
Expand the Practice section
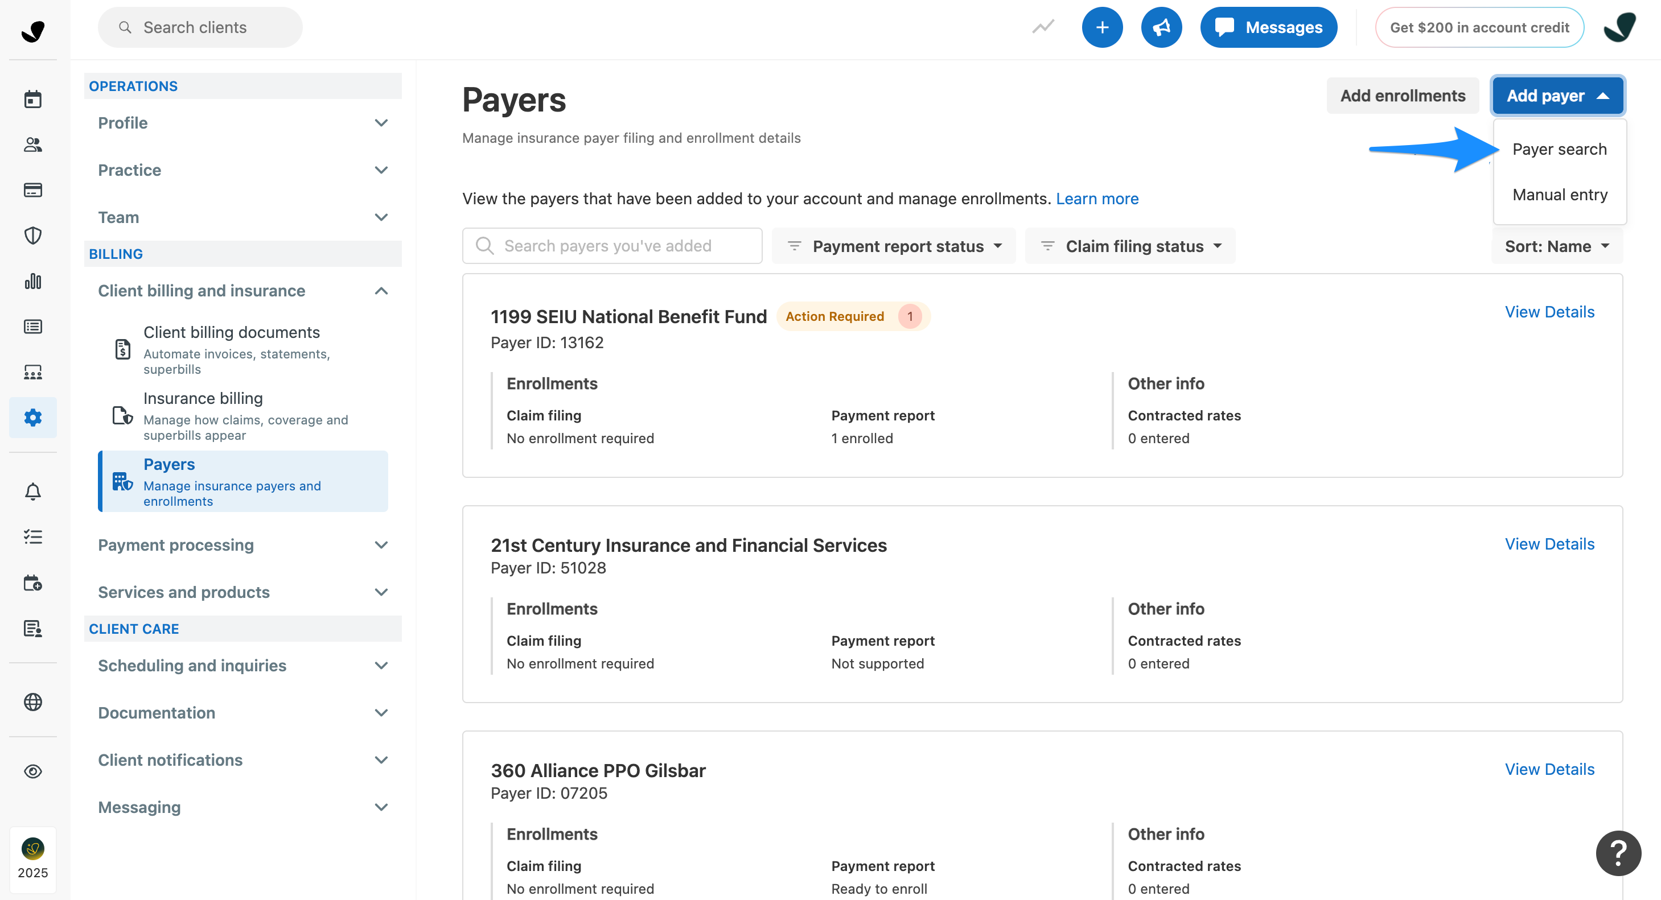click(x=242, y=170)
